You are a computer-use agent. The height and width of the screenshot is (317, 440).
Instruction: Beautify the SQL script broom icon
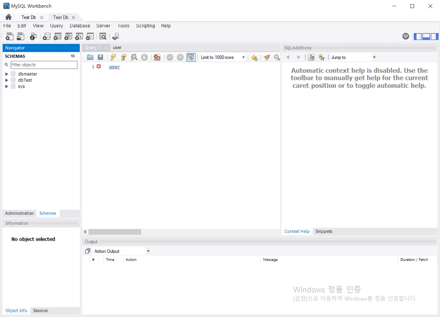point(267,57)
